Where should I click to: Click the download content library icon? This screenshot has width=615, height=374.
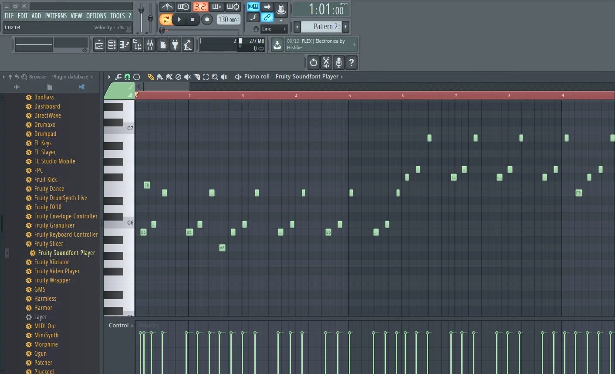click(x=277, y=45)
